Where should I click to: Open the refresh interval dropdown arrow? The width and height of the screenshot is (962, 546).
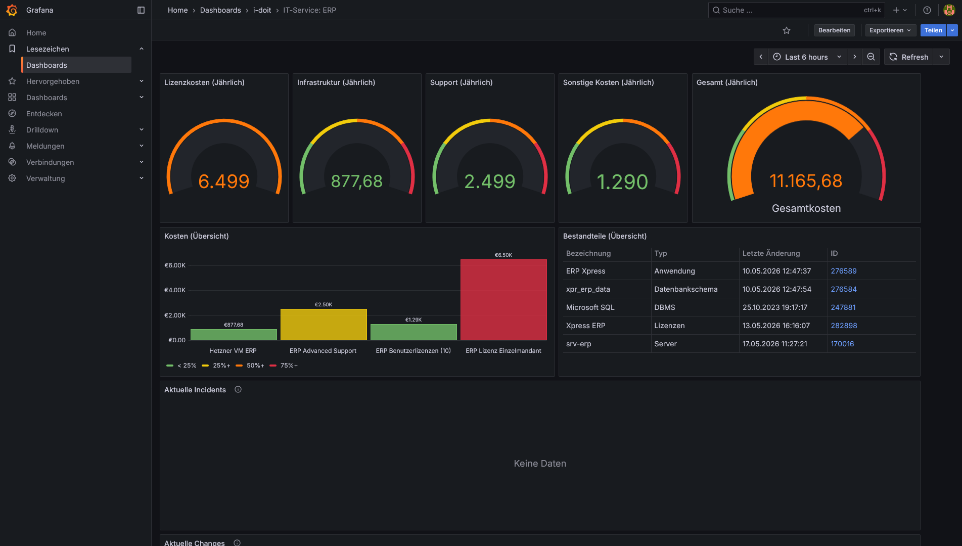click(x=941, y=57)
